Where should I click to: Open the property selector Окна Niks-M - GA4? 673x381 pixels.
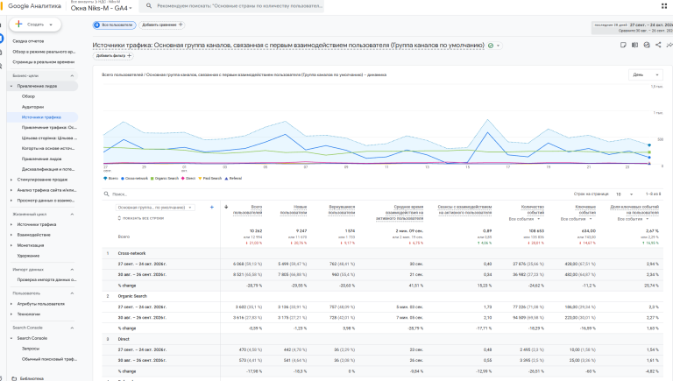(x=102, y=8)
